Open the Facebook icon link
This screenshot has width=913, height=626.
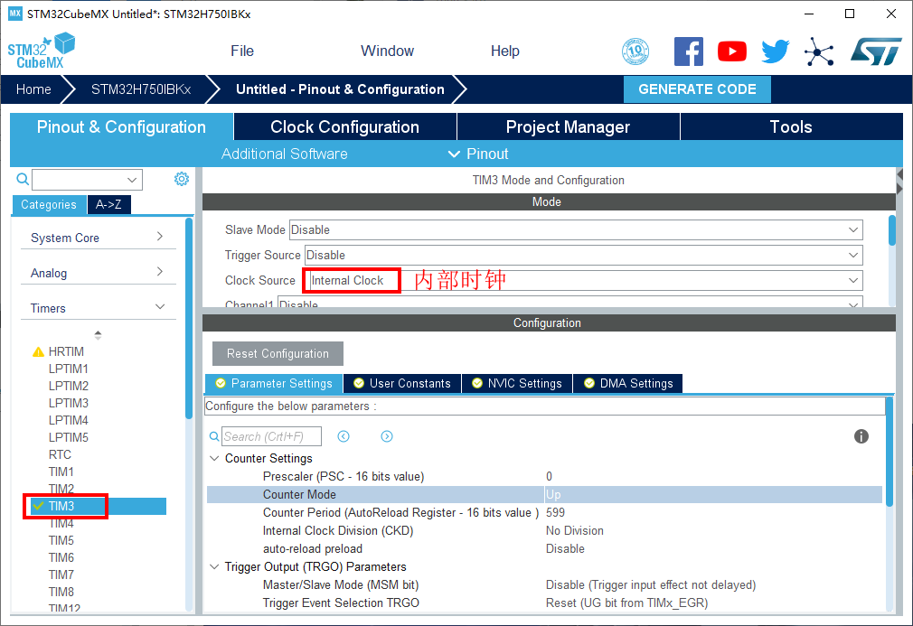pos(689,51)
